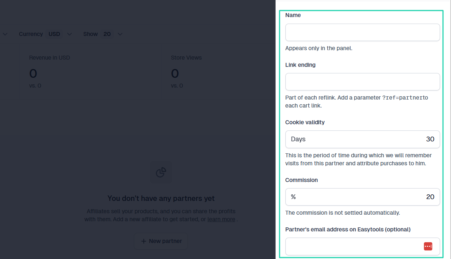Screen dimensions: 451x259
Task: Focus the Link ending input field
Action: pos(363,82)
